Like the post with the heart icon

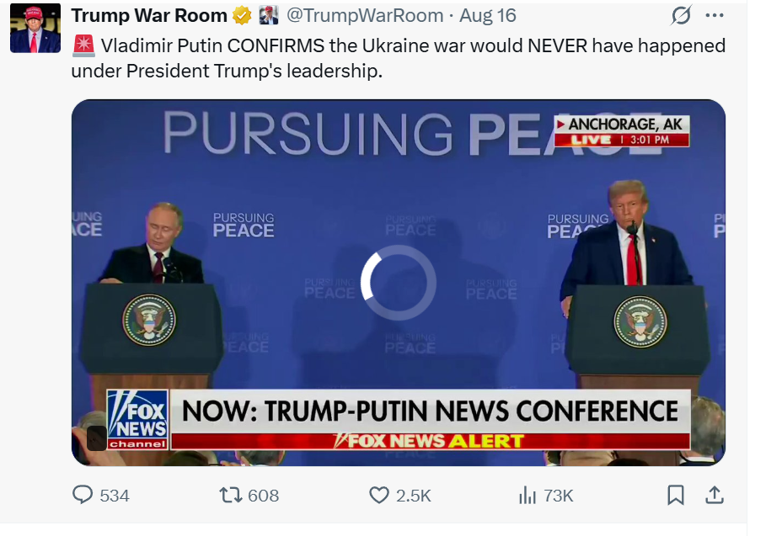pyautogui.click(x=379, y=496)
